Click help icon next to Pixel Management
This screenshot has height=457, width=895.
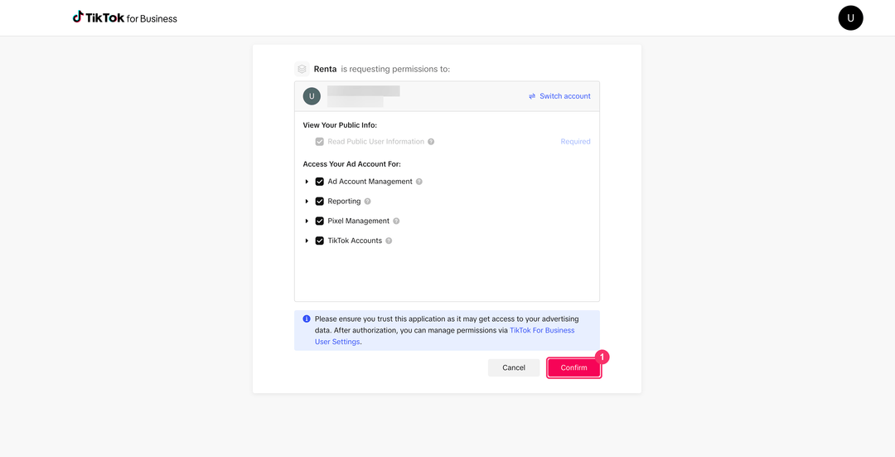point(396,221)
